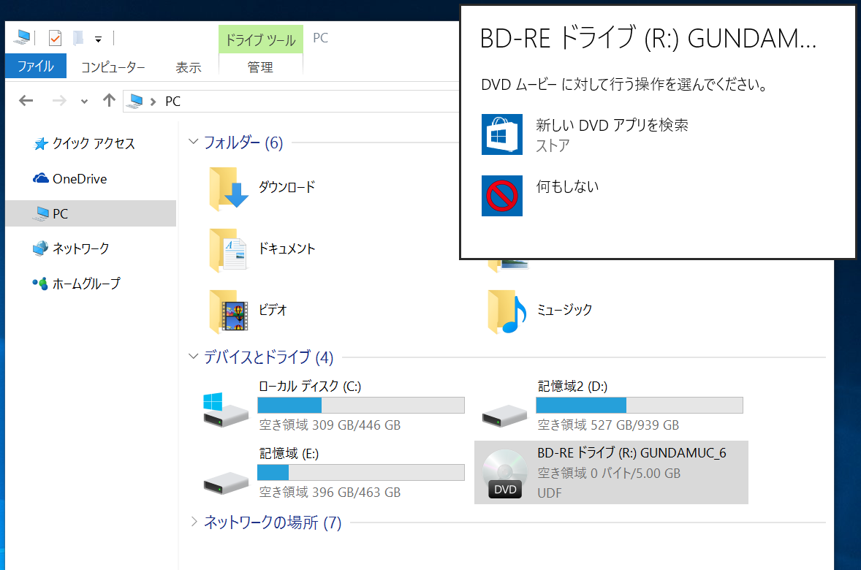Click the ネットワークの場所 (7) header text
The width and height of the screenshot is (861, 570).
273,522
